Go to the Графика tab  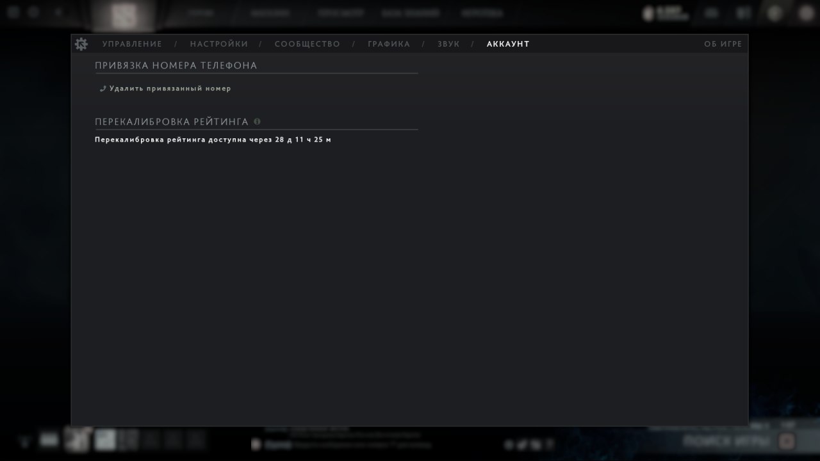click(389, 44)
